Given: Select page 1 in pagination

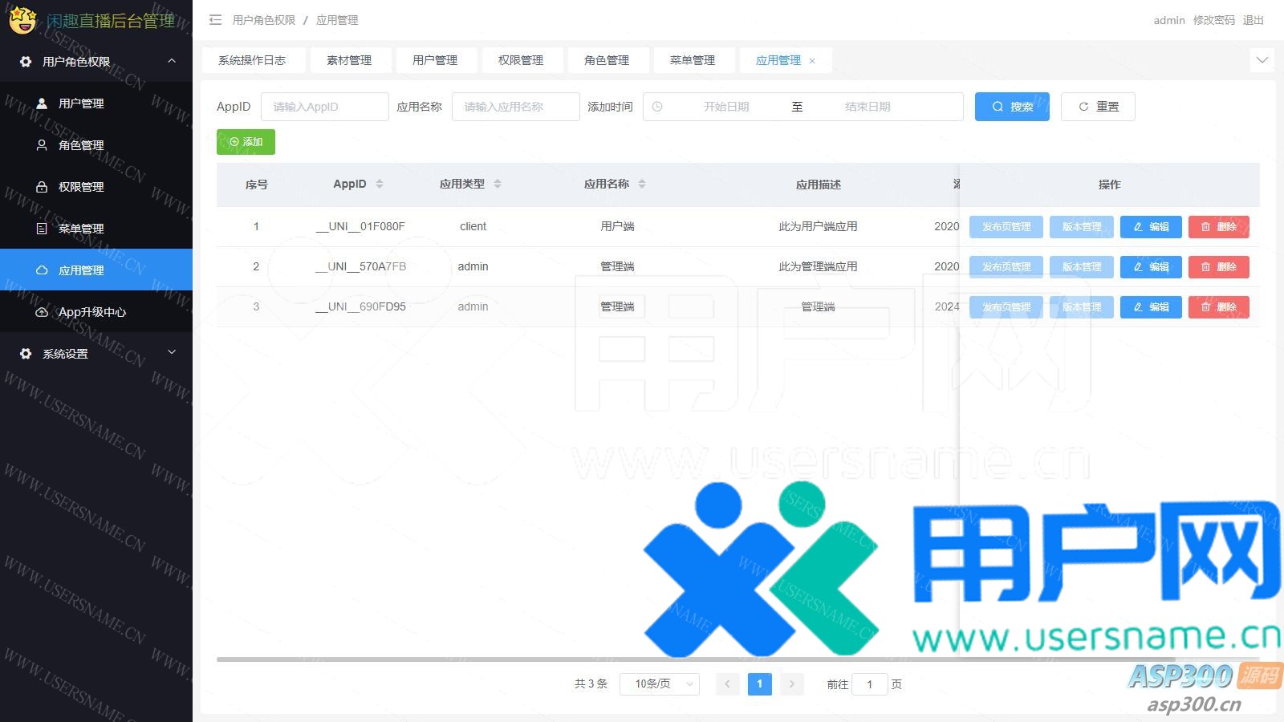Looking at the screenshot, I should pos(759,684).
